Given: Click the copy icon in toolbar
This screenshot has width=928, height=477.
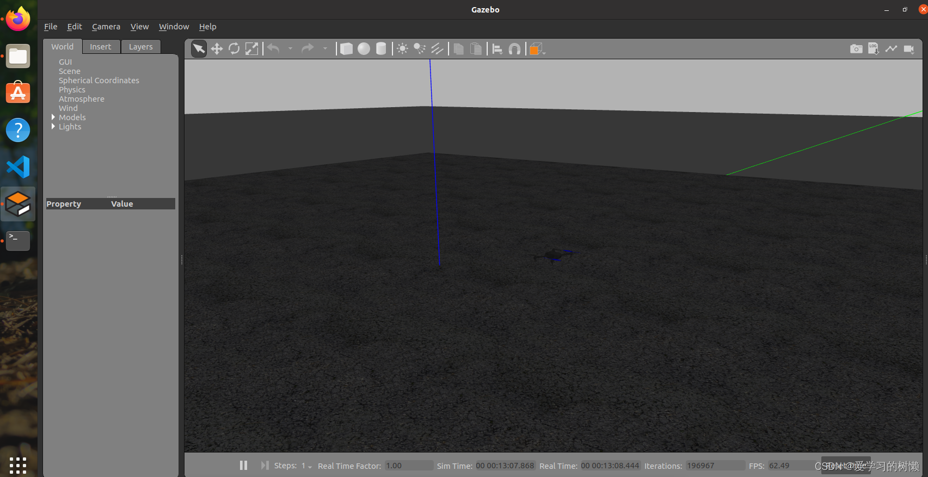Looking at the screenshot, I should click(458, 49).
